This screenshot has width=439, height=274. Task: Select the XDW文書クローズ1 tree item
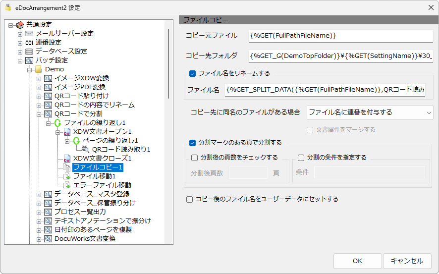(102, 159)
